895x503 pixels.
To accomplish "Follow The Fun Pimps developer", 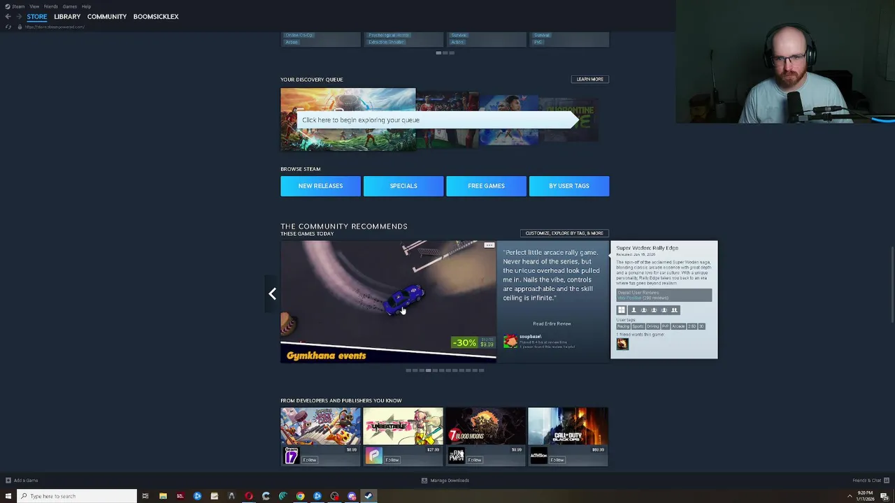I will pos(475,460).
